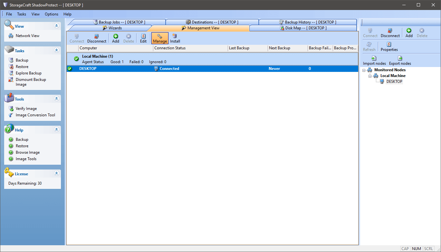The height and width of the screenshot is (252, 441).
Task: Select the Local Machine (1) group row
Action: (212, 59)
